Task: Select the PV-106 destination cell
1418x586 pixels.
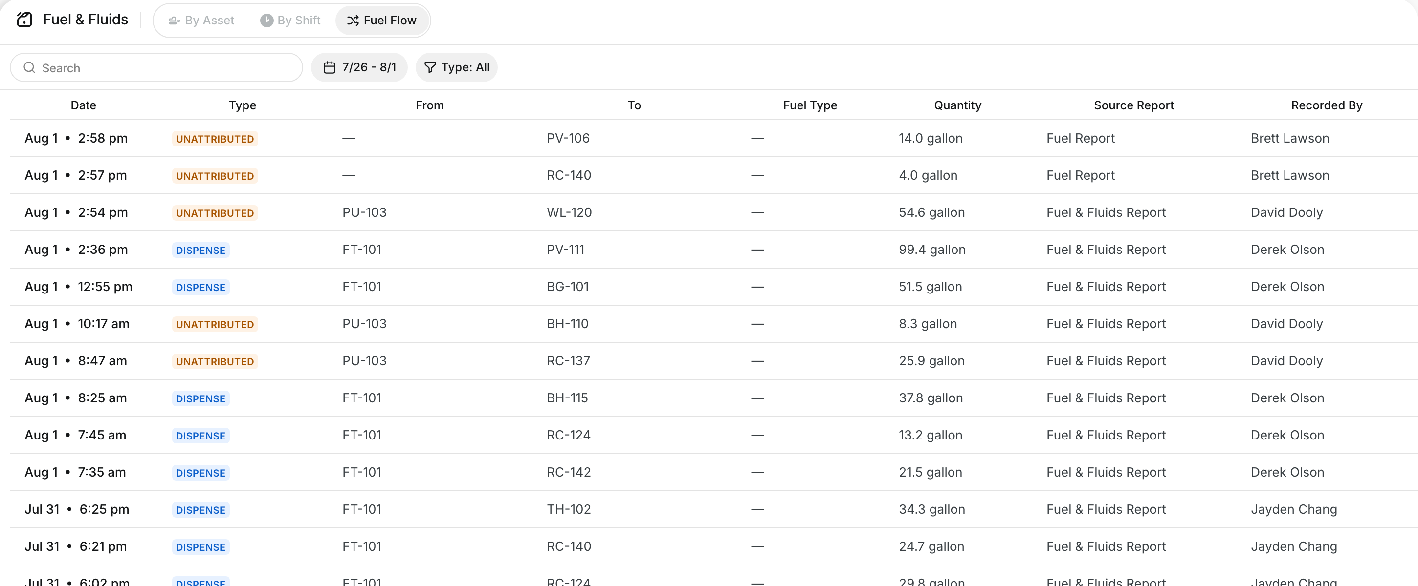Action: pos(568,139)
